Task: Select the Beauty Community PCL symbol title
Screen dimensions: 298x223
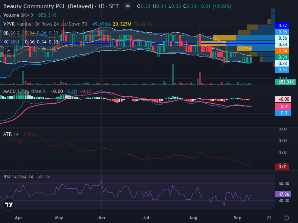Action: pos(48,6)
